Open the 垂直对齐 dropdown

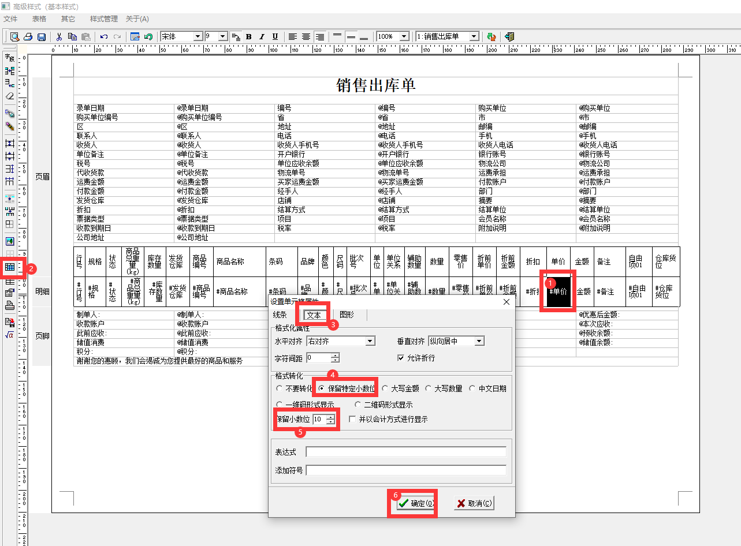(x=479, y=341)
